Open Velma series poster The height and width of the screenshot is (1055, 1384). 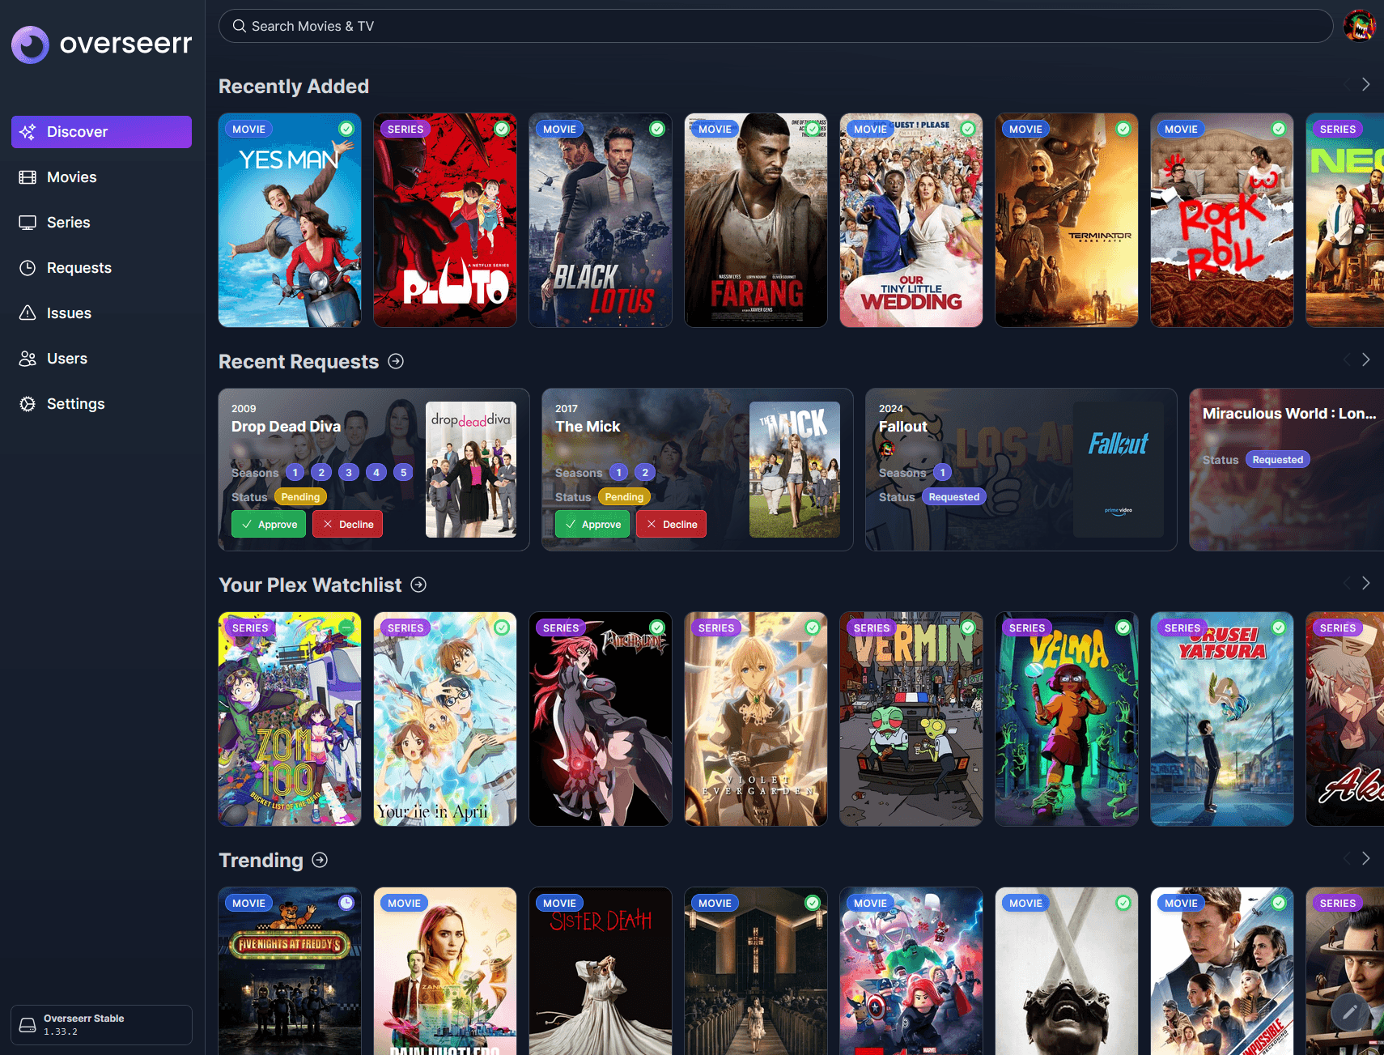1067,719
